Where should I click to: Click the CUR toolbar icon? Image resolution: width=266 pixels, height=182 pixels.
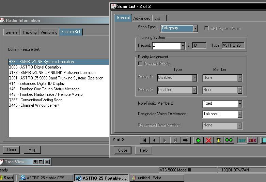pyautogui.click(x=252, y=140)
